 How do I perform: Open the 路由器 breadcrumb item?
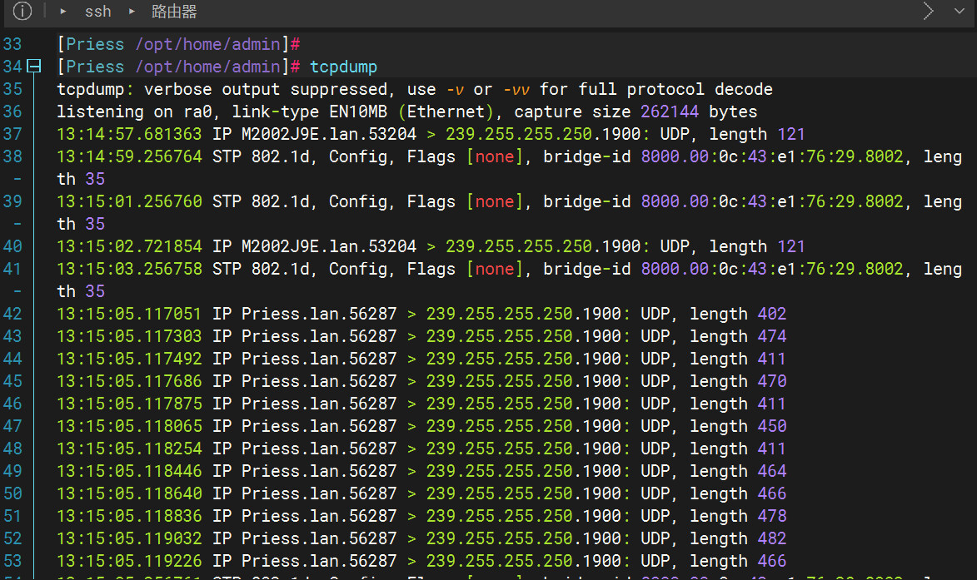point(174,11)
